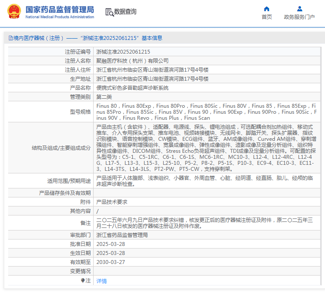The image size is (325, 294).
Task: Open the 首页 text label
Action: [267, 17]
